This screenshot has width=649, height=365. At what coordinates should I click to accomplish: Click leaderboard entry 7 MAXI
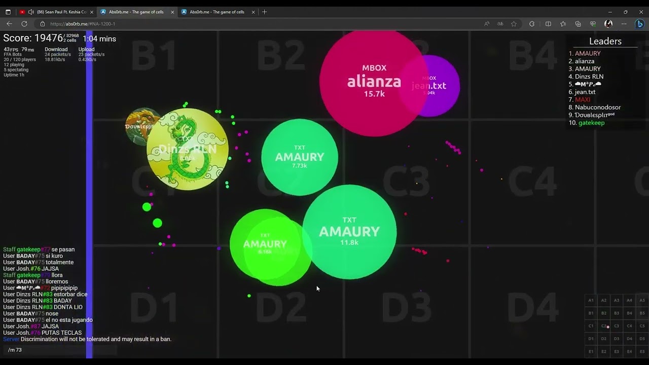tap(580, 99)
